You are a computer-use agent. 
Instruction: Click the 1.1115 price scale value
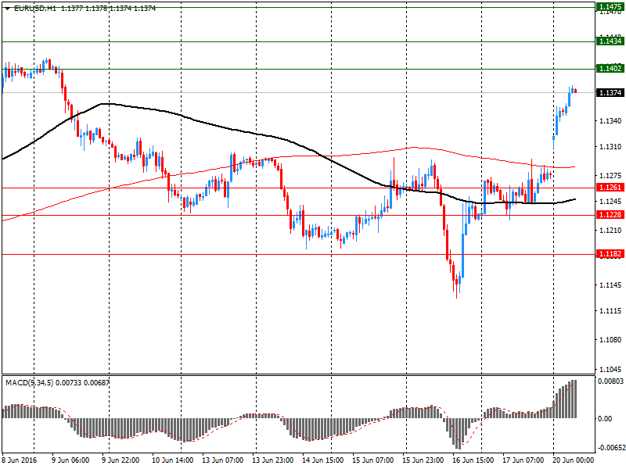611,311
